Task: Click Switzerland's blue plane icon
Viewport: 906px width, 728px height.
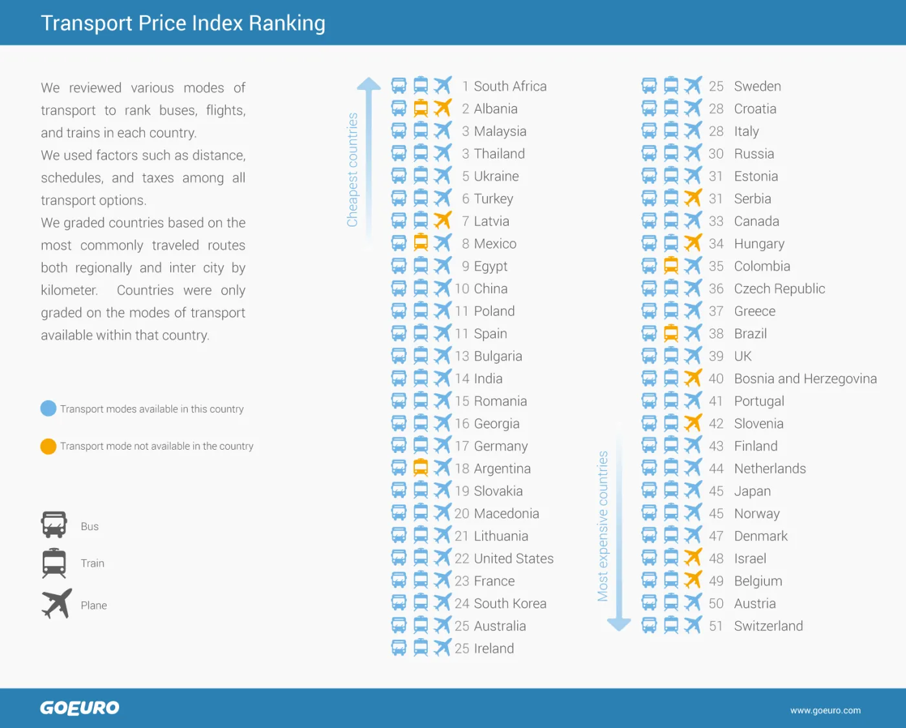Action: [693, 625]
